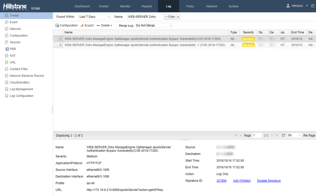Select the CloudSandBox log icon
The height and width of the screenshot is (196, 316).
click(x=7, y=82)
